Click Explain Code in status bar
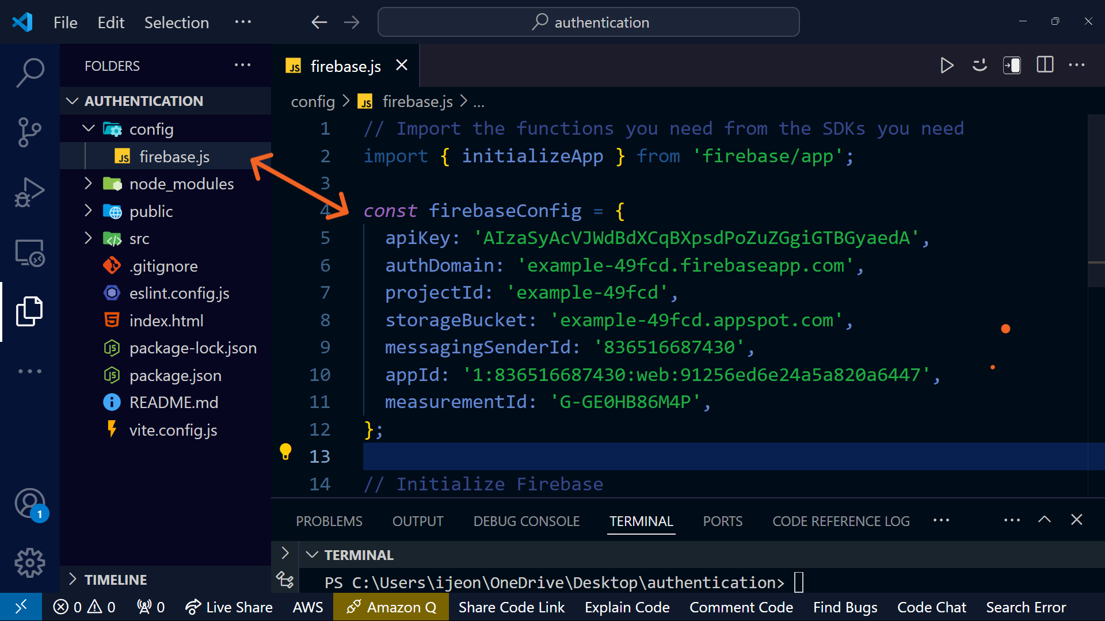The image size is (1105, 621). 627,607
